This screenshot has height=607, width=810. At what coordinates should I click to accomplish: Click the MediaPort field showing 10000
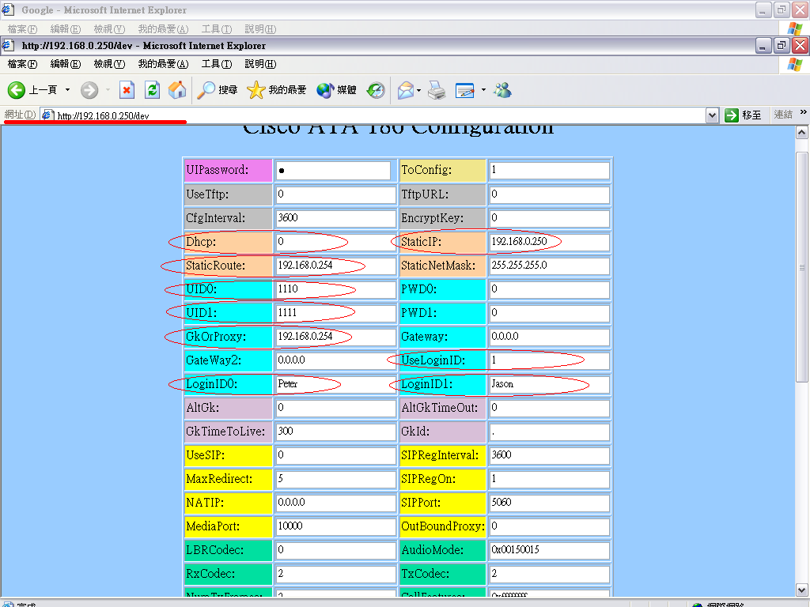[335, 526]
